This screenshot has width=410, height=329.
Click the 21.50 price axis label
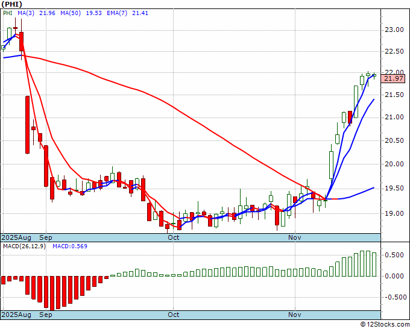click(x=394, y=95)
